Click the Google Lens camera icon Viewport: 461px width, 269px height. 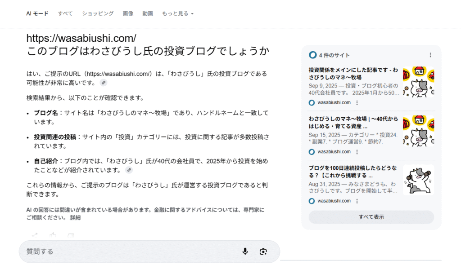tap(263, 251)
